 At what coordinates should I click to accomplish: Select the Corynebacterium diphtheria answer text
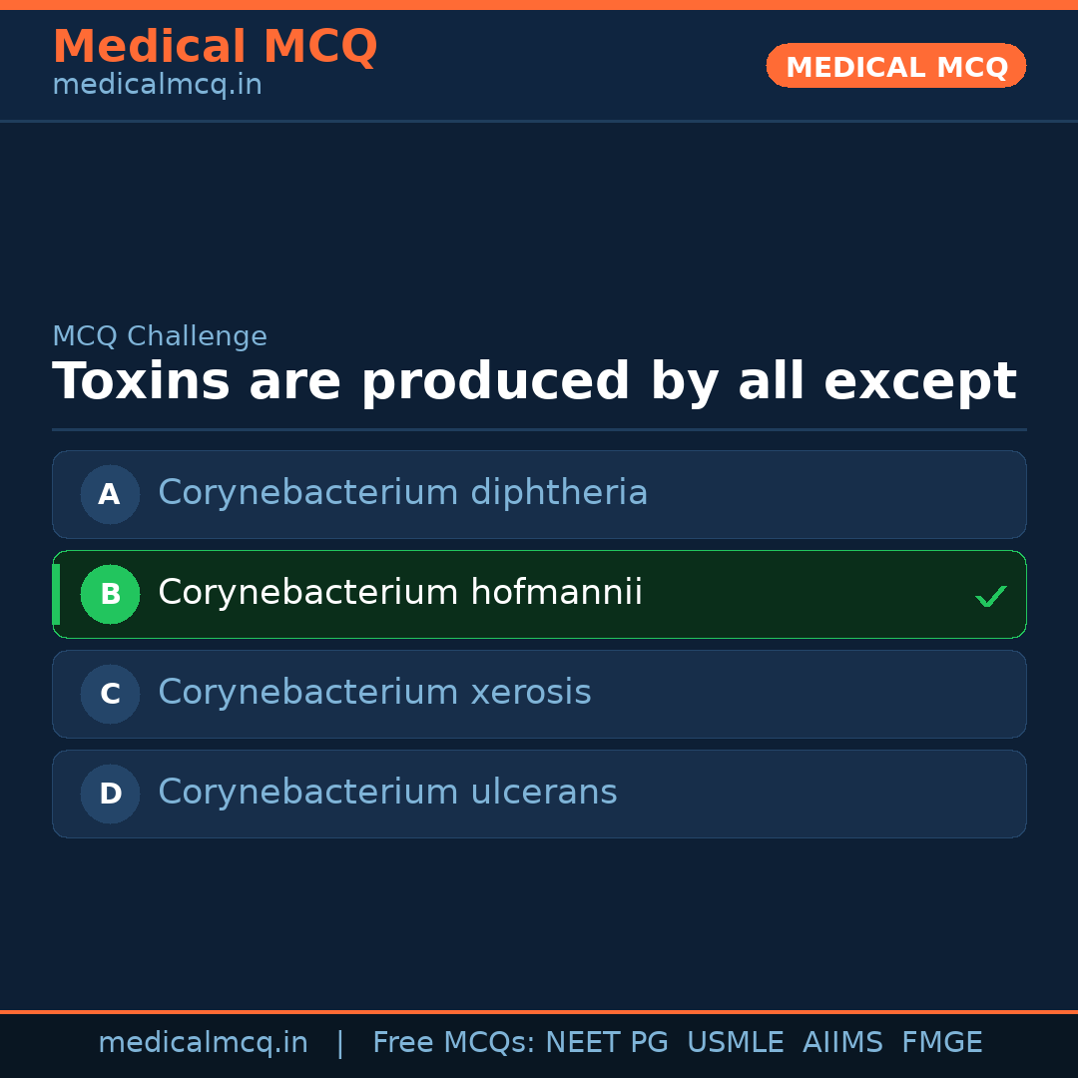(x=402, y=493)
